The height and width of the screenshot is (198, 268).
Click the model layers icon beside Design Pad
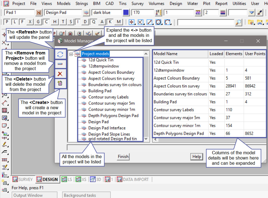pyautogui.click(x=86, y=13)
